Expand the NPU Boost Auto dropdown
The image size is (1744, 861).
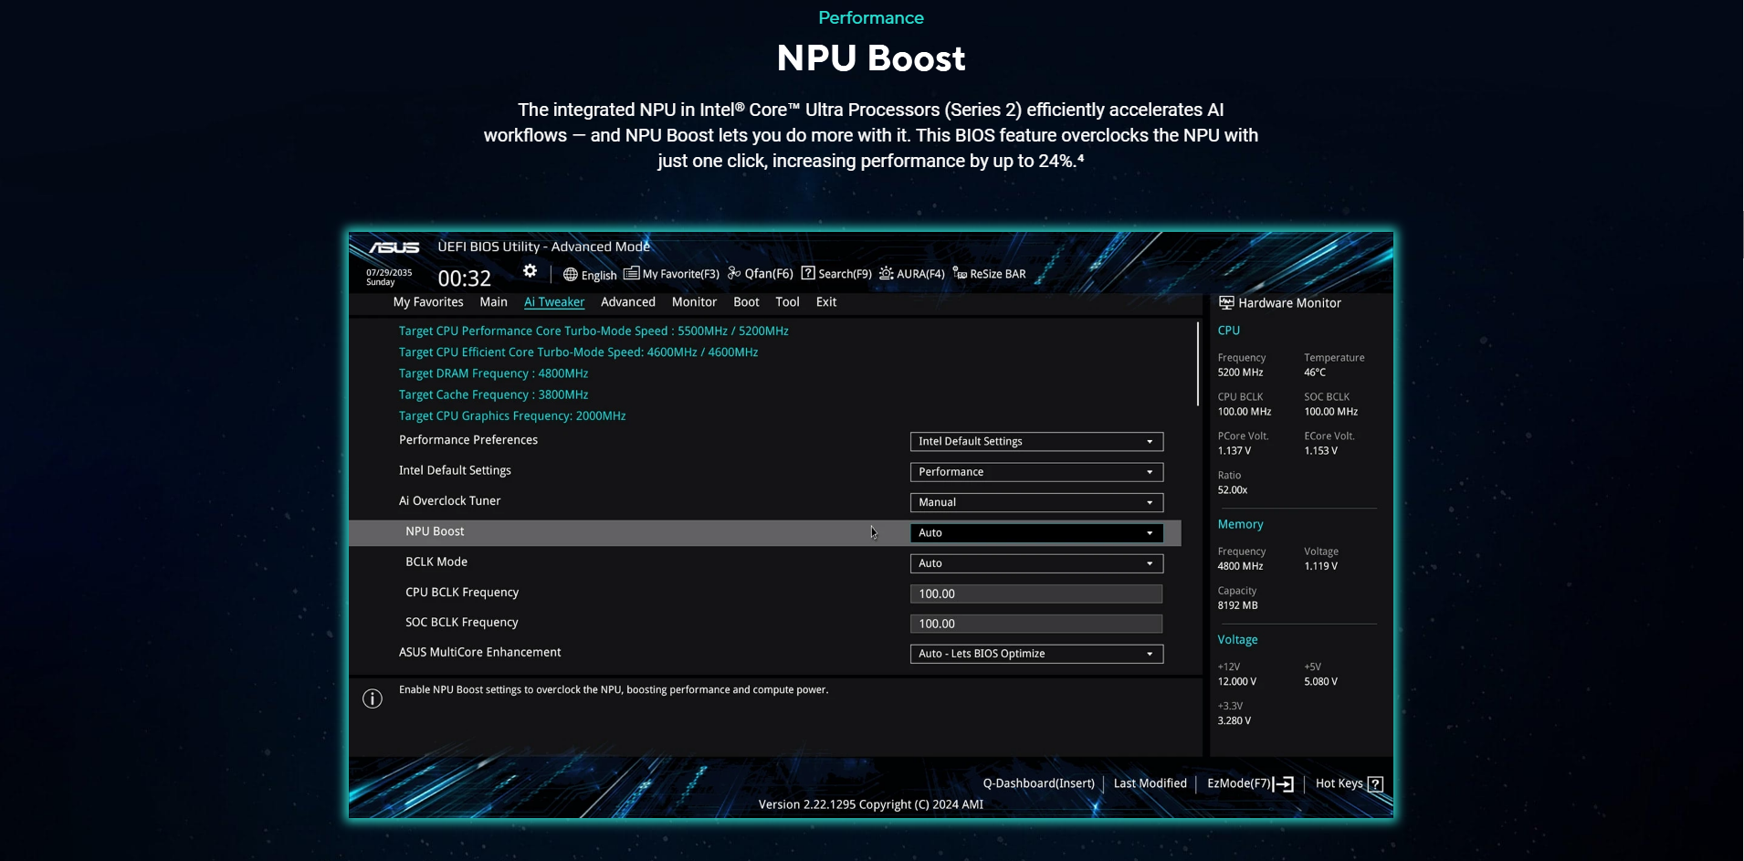[x=1036, y=533]
